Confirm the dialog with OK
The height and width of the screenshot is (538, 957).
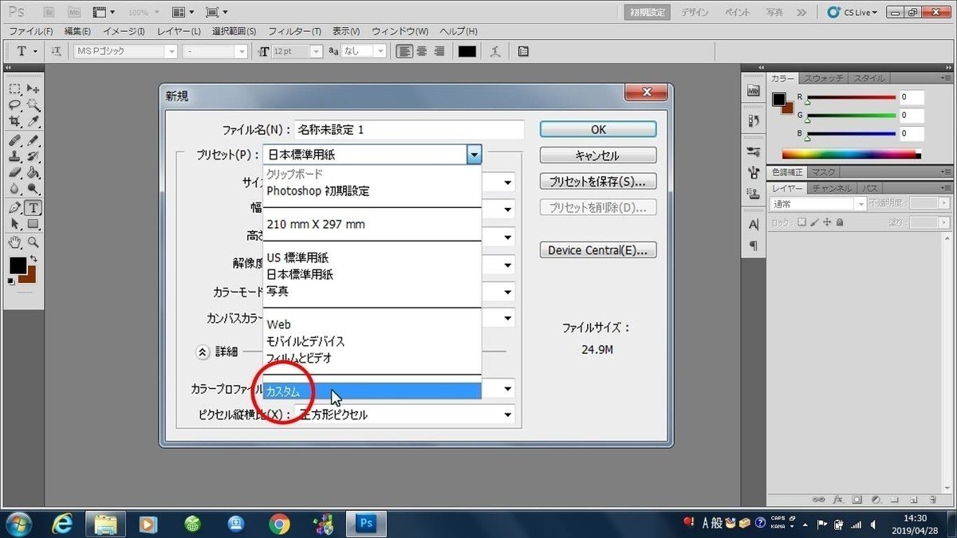coord(598,129)
